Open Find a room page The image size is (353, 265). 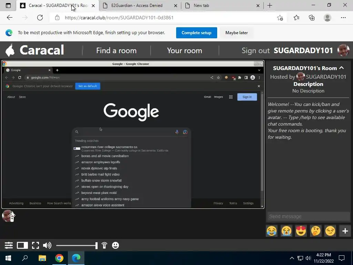[117, 50]
